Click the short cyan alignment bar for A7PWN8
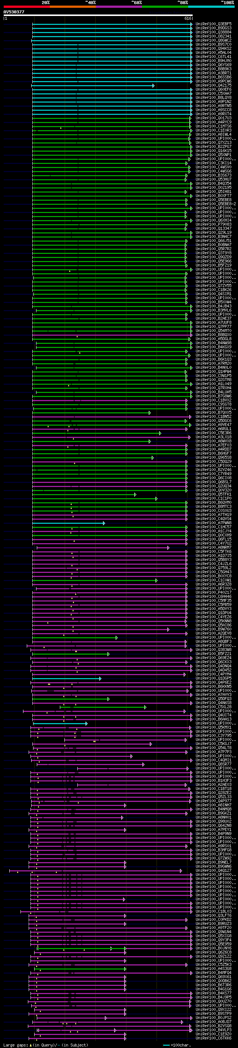The height and width of the screenshot is (1048, 238). pyautogui.click(x=69, y=523)
